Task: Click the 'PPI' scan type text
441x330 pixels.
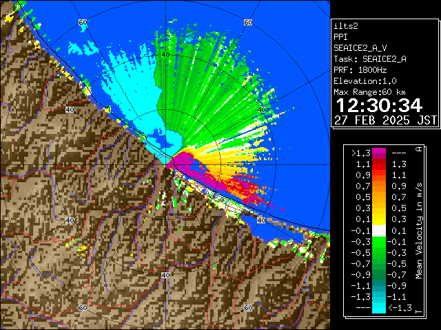Action: [x=340, y=37]
